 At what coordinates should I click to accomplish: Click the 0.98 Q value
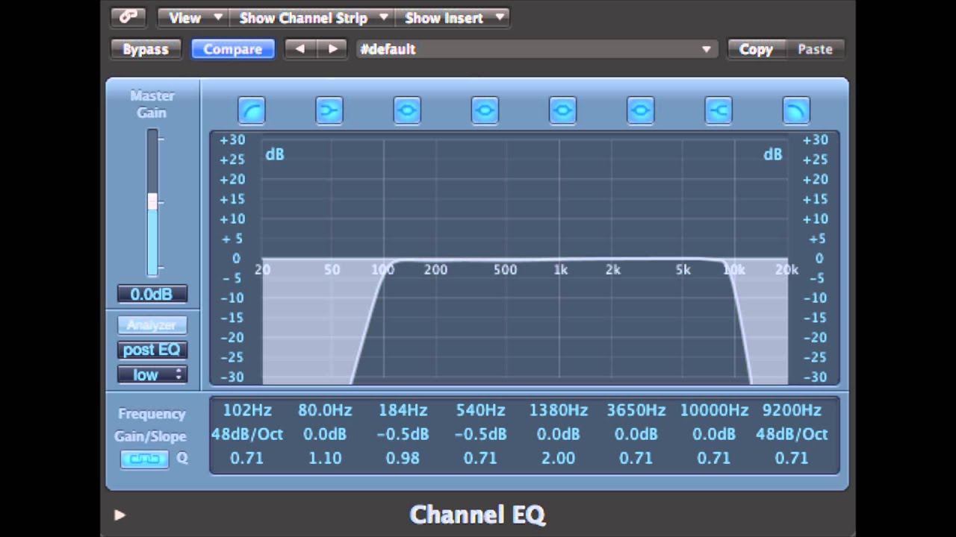click(403, 459)
